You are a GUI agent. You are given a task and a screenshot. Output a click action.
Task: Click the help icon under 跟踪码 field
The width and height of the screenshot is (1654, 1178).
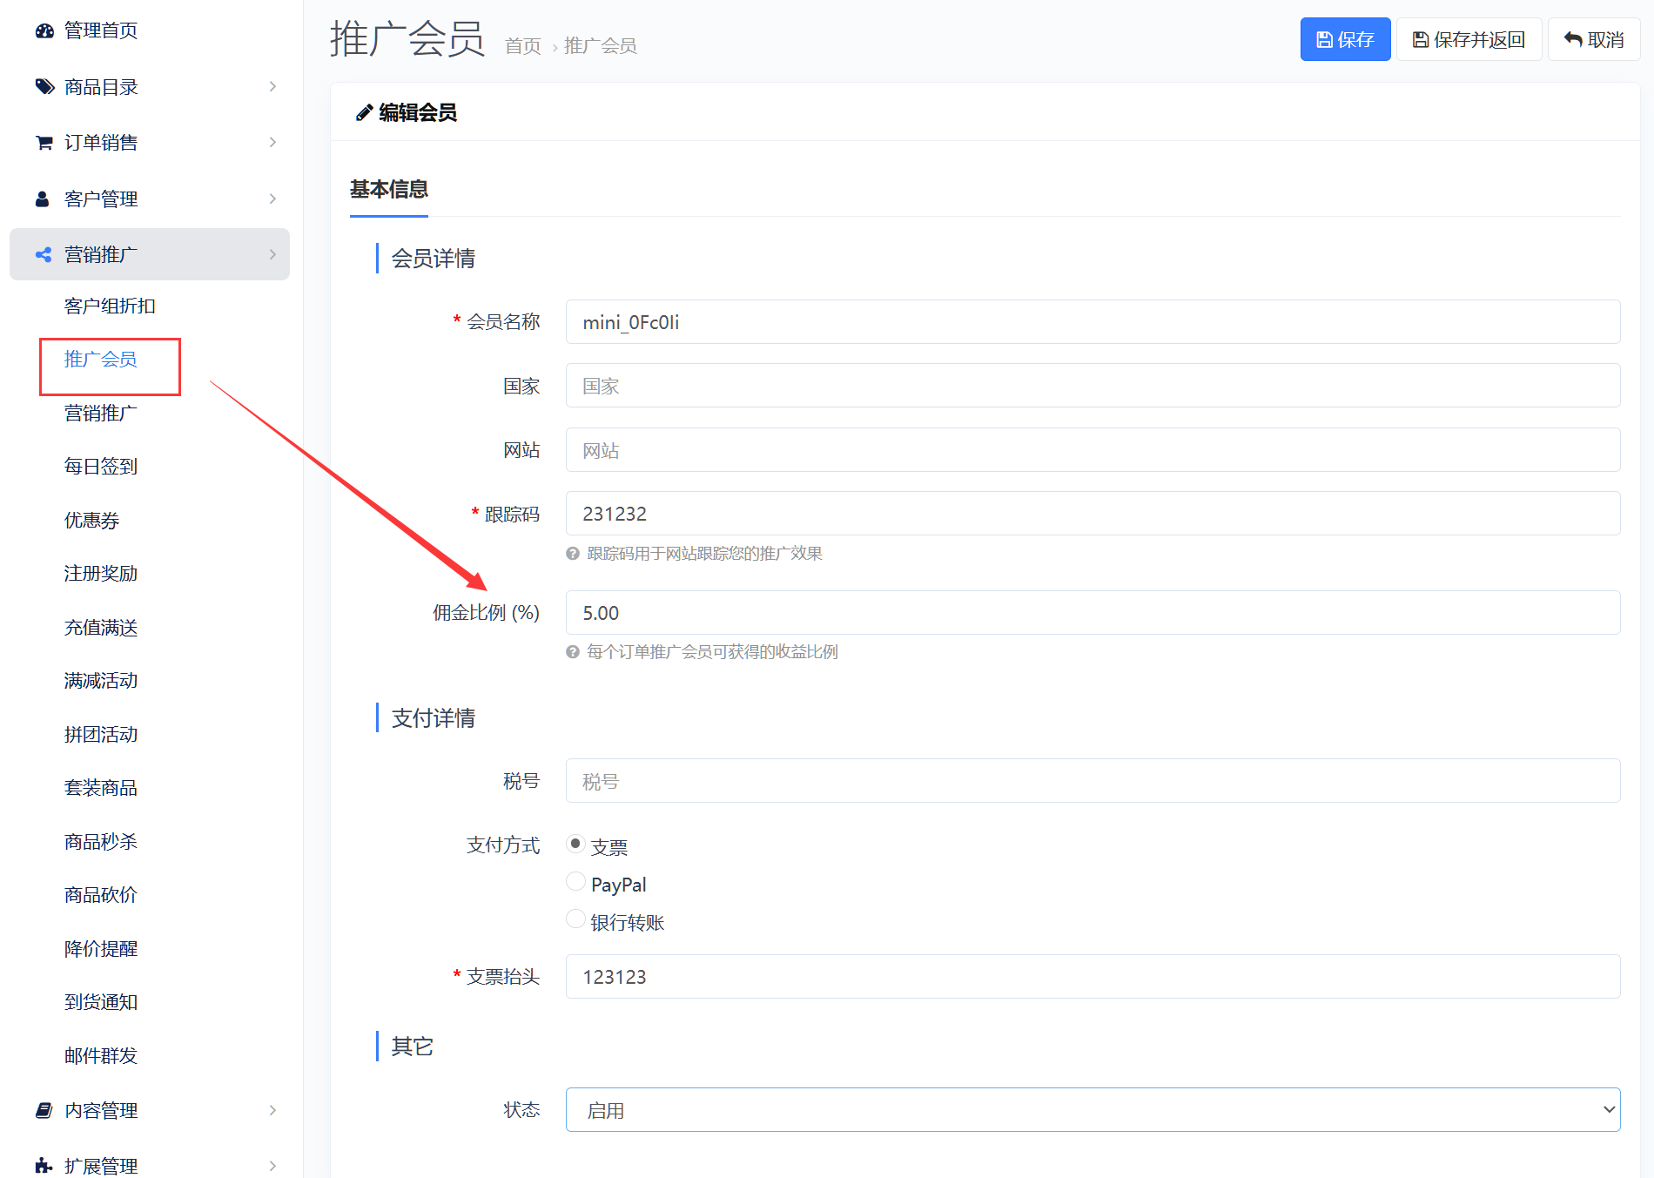pos(573,554)
